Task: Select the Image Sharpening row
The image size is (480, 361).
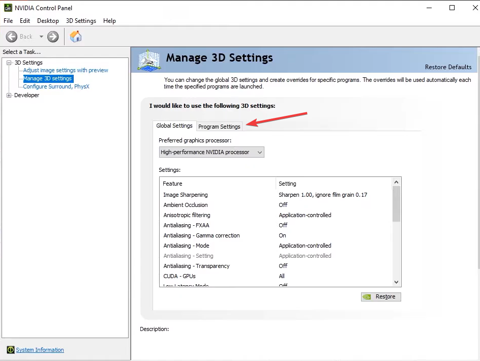Action: tap(276, 195)
